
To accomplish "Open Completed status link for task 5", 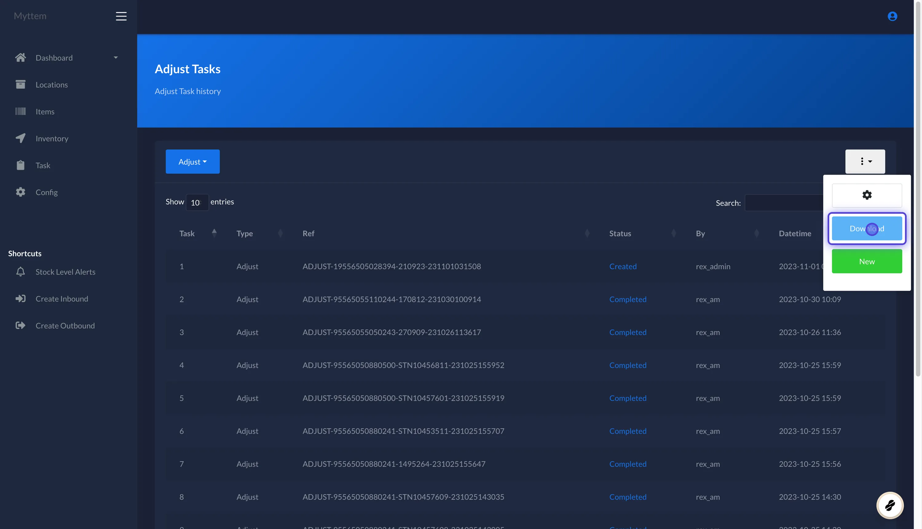I will pos(628,398).
